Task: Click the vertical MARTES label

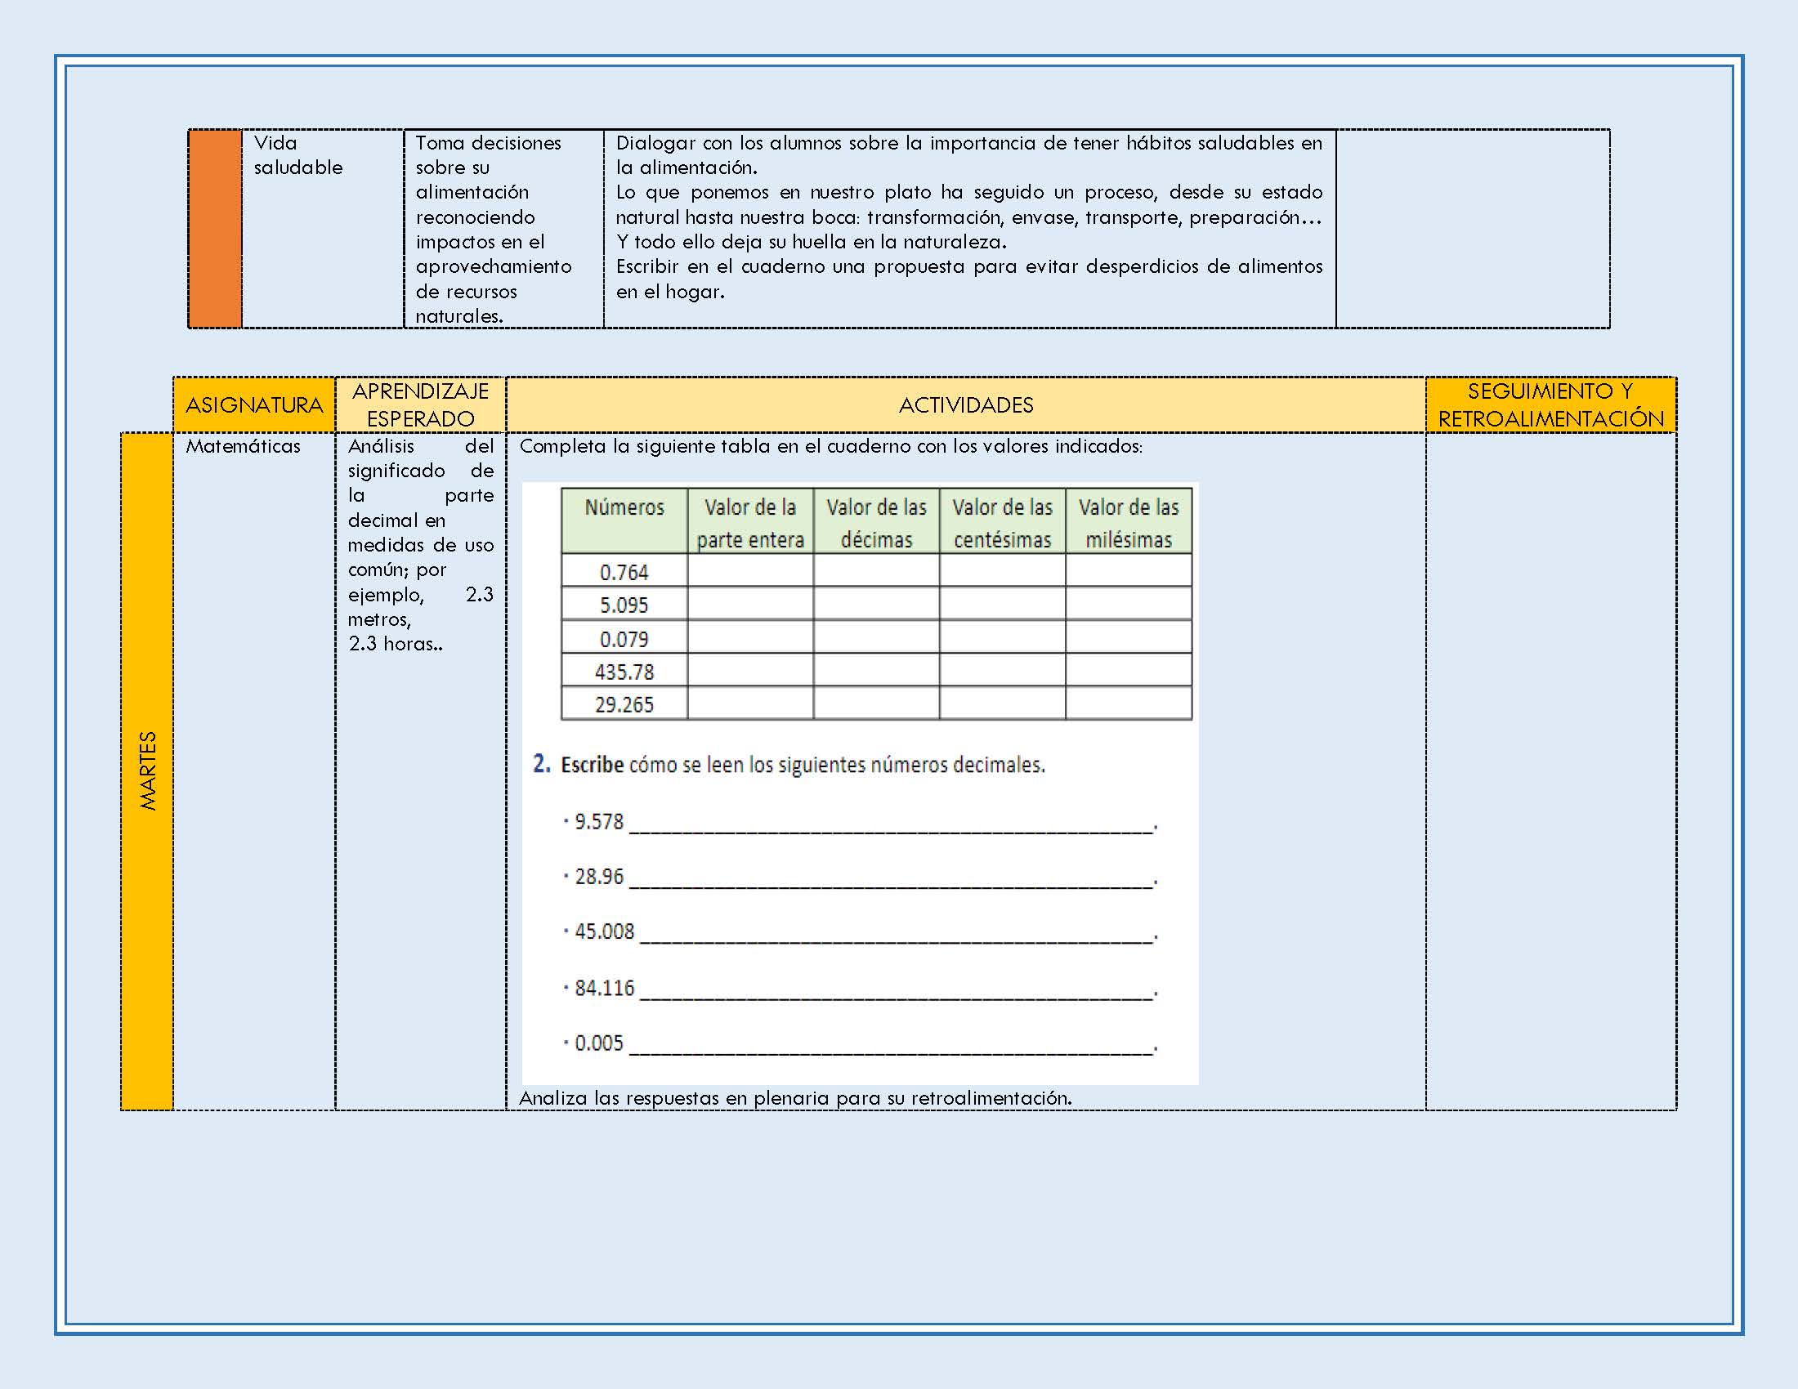Action: 147,771
